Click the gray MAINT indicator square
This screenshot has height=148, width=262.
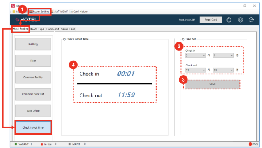pos(69,144)
